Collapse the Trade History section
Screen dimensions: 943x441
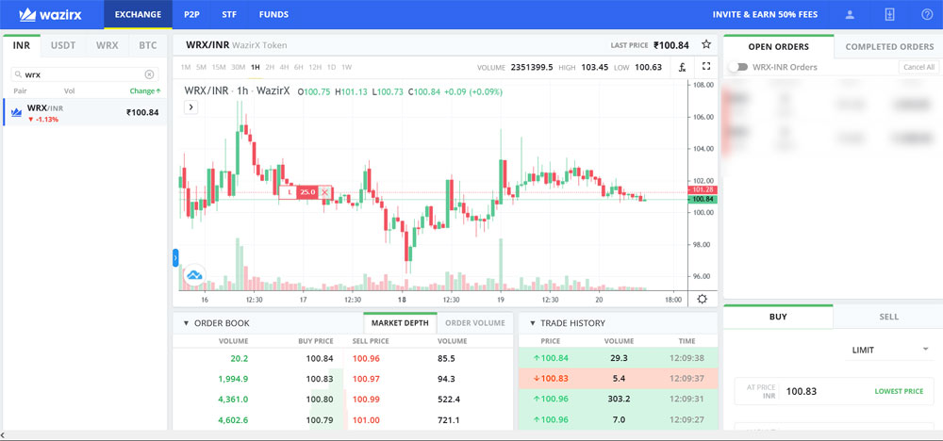click(x=532, y=323)
